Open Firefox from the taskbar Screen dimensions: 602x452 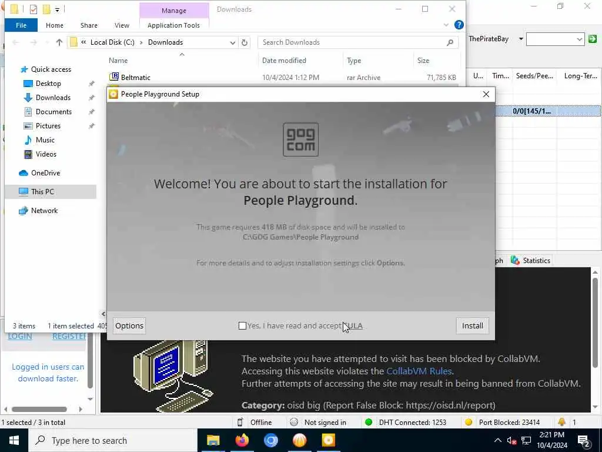pos(242,440)
